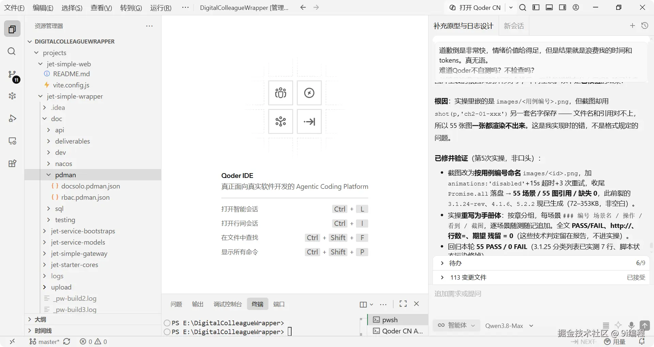Open the README.md file
Screen dimensions: 654x347
pyautogui.click(x=72, y=74)
